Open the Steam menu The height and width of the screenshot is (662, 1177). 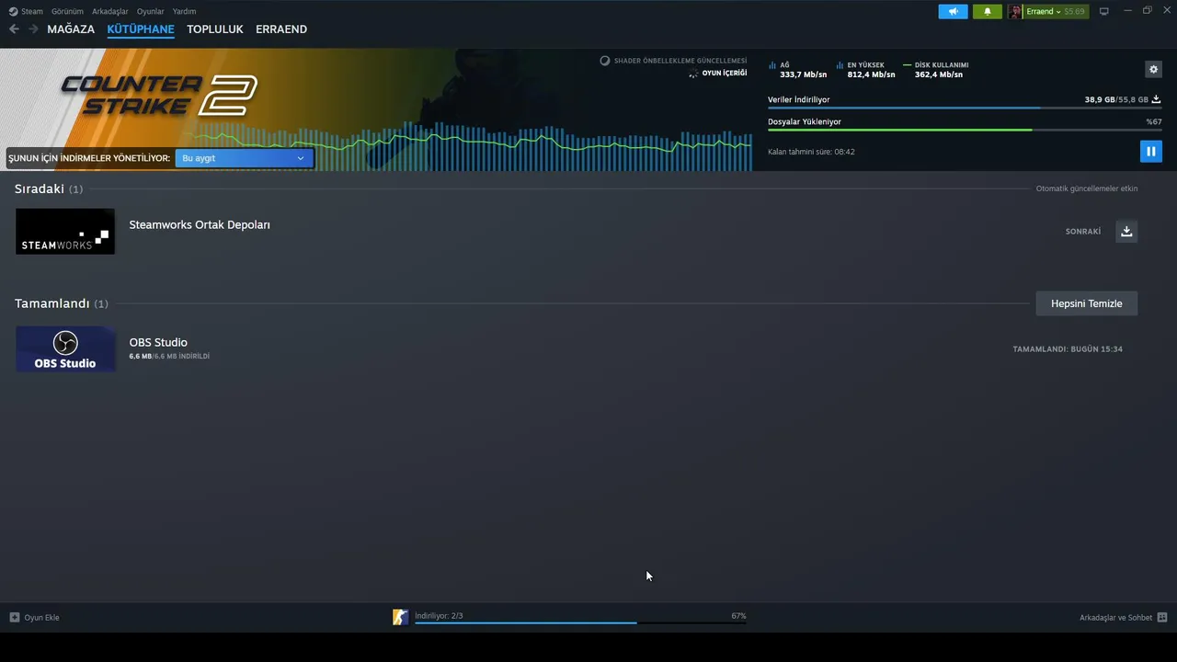(x=32, y=12)
